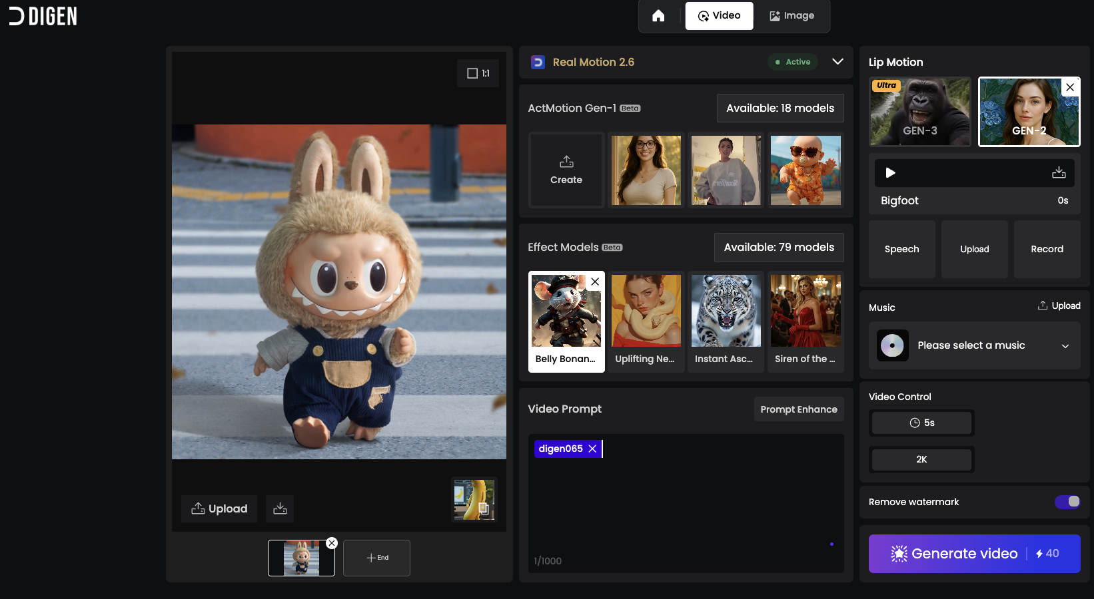Toggle the Remove watermark switch
This screenshot has height=599, width=1094.
(1067, 502)
